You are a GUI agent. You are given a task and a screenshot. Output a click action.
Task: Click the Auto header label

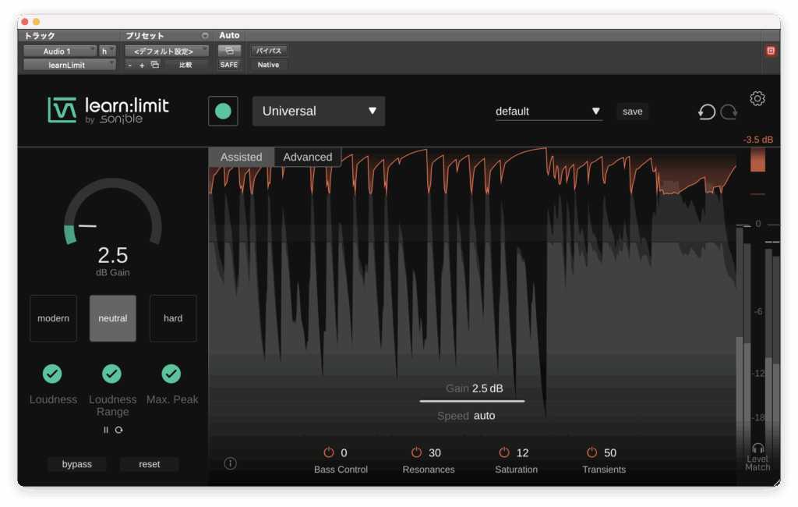click(229, 35)
